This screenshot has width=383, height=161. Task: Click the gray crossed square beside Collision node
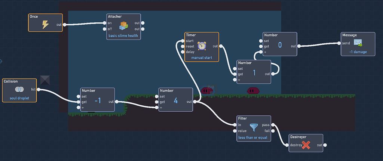coord(45,80)
